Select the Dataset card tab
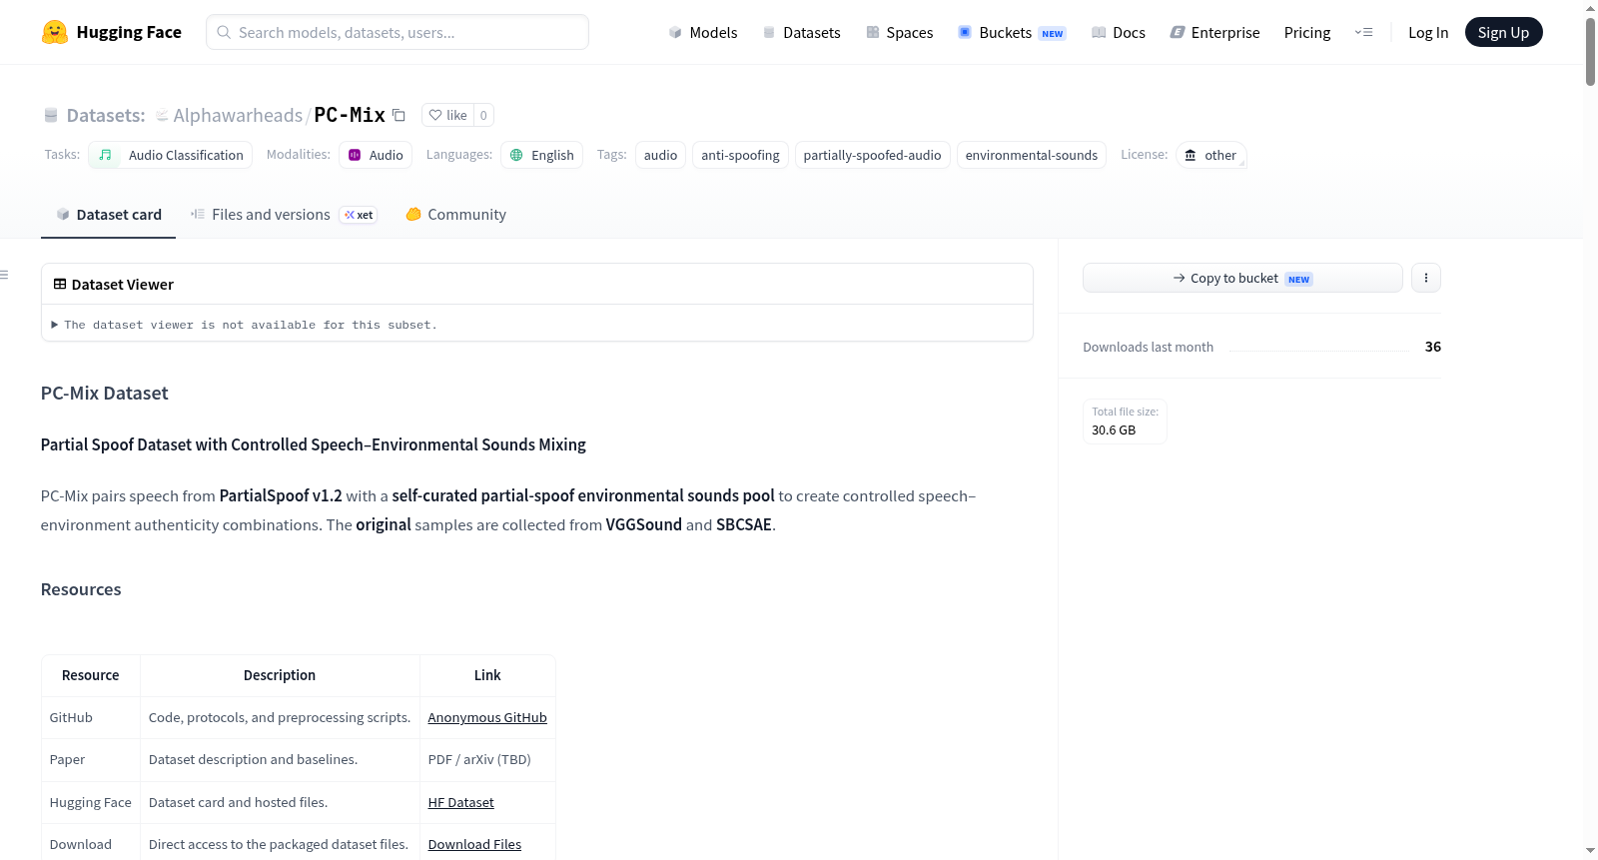 click(x=108, y=214)
